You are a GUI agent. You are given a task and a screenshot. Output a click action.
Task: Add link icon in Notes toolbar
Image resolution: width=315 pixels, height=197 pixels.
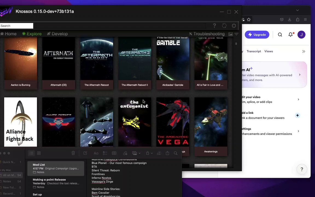tap(125, 153)
